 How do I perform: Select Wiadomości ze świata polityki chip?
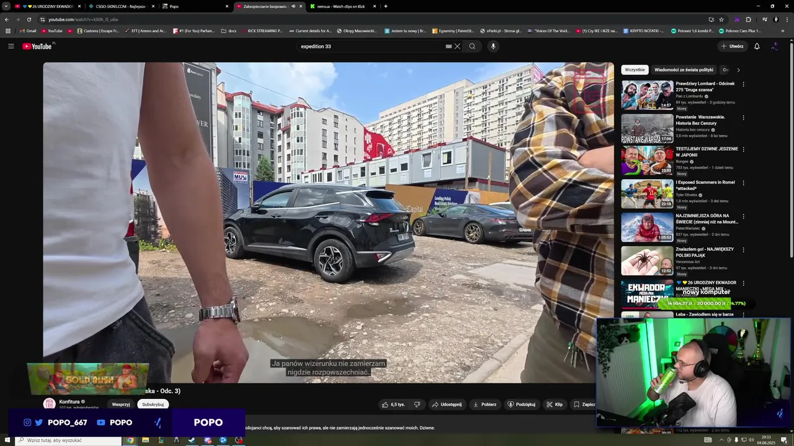point(684,70)
